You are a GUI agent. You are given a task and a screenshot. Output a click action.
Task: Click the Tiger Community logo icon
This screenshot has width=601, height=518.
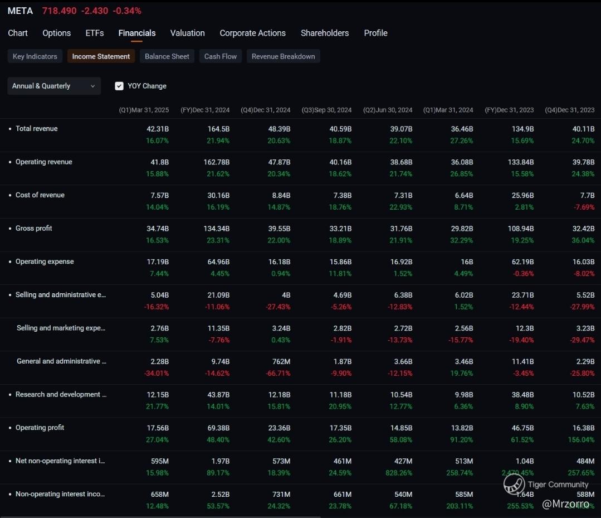514,483
